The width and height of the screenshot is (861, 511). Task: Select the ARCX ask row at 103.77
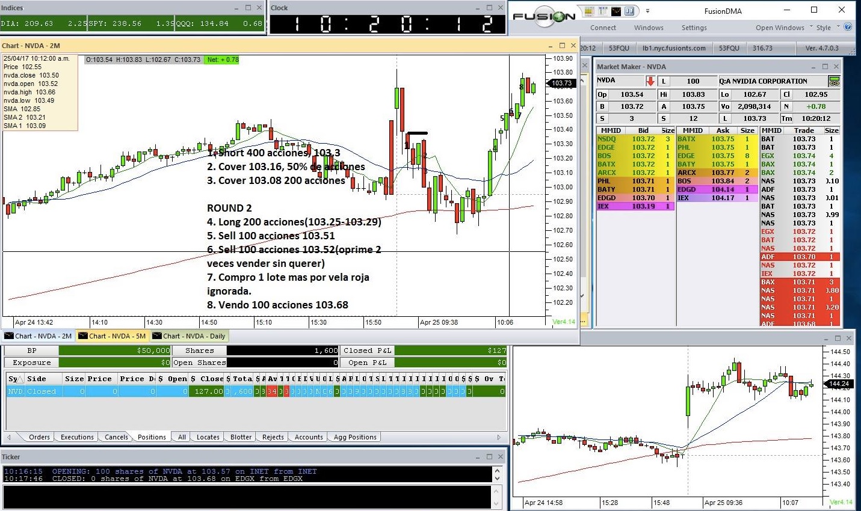pyautogui.click(x=717, y=173)
